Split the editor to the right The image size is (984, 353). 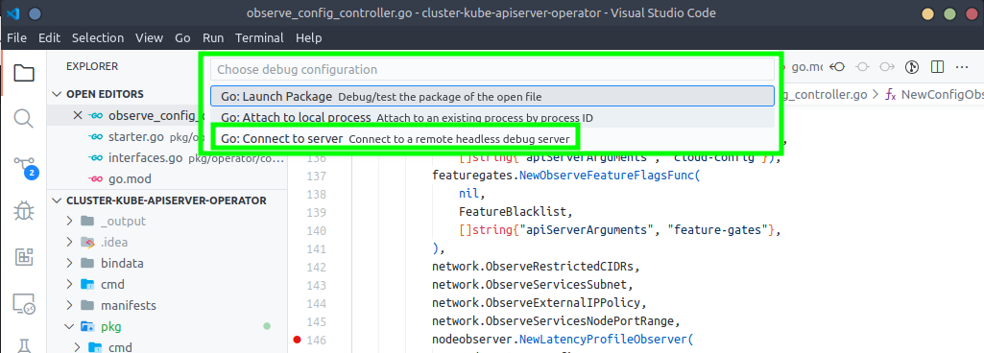[937, 66]
